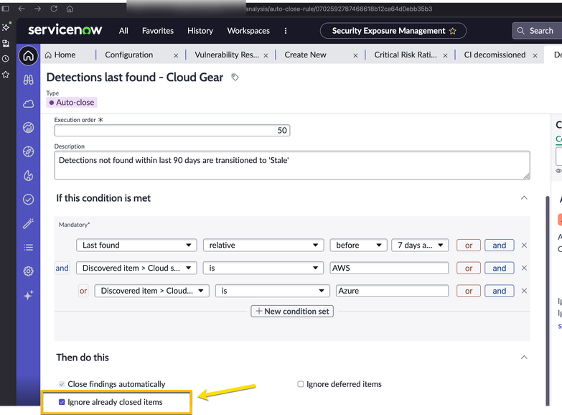The height and width of the screenshot is (415, 562).
Task: Click the Search box in header
Action: coord(538,31)
